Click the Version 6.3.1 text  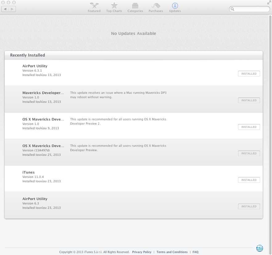32,70
